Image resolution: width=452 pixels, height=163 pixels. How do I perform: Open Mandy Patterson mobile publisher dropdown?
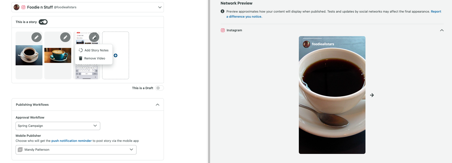(x=76, y=150)
